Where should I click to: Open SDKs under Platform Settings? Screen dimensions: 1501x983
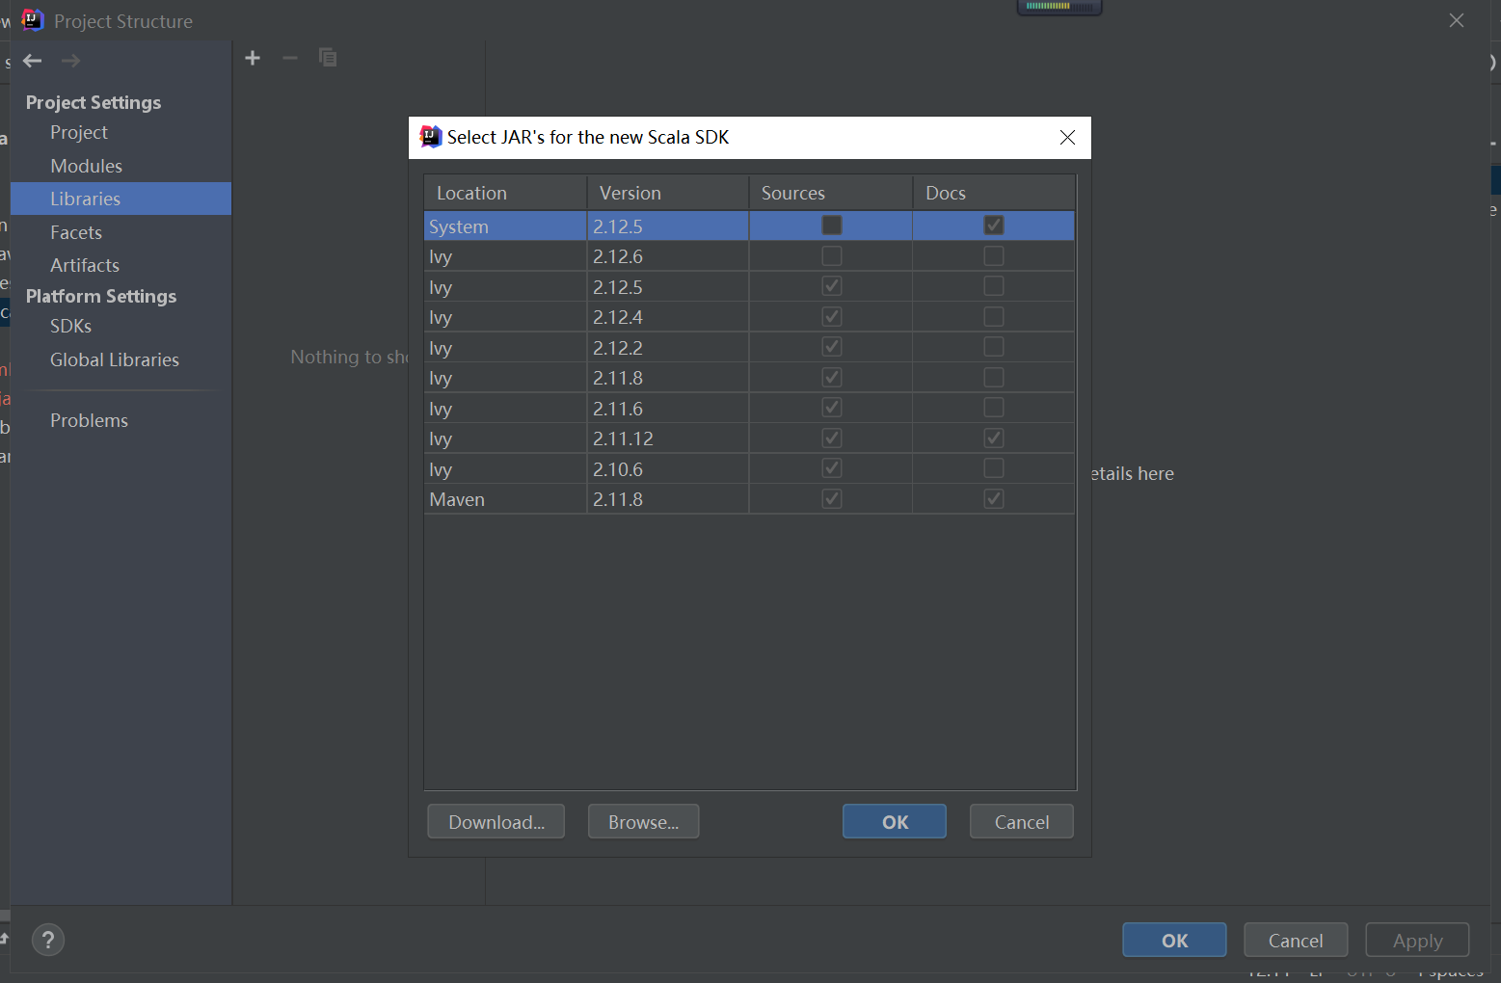tap(70, 326)
